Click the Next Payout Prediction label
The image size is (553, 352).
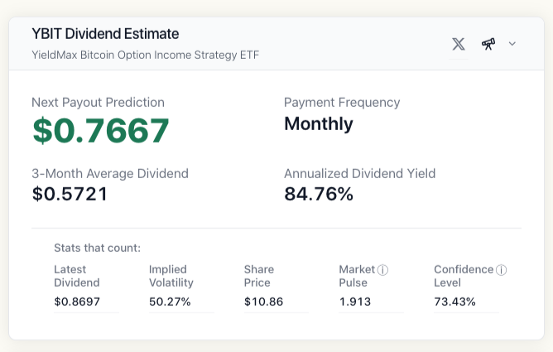98,102
